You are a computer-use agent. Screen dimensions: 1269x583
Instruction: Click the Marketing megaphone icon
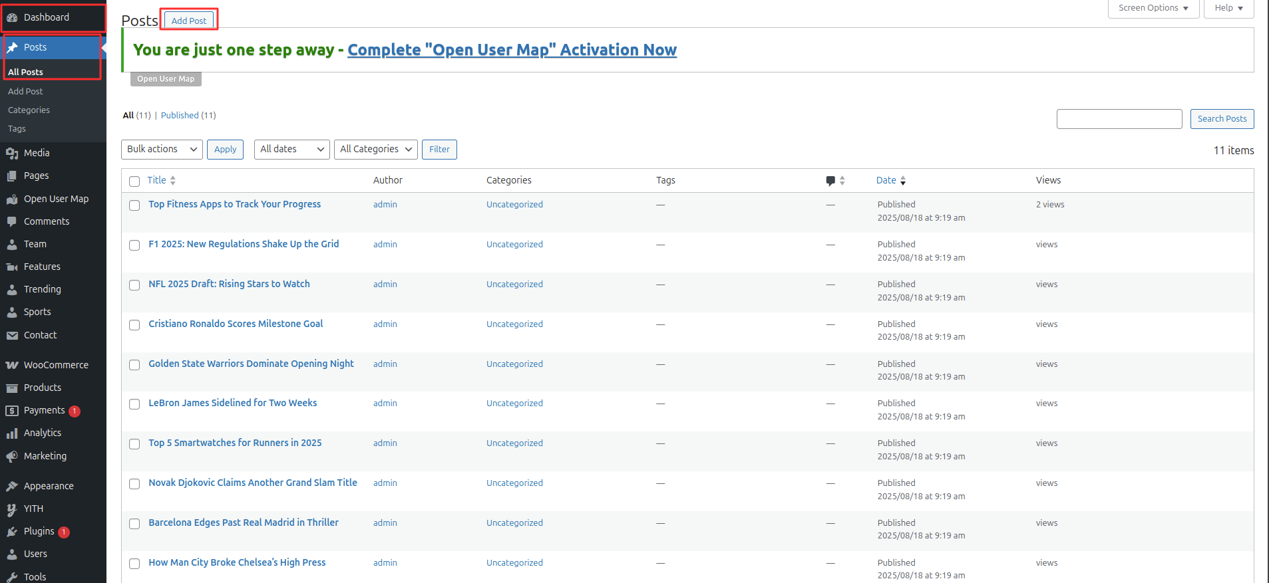12,457
